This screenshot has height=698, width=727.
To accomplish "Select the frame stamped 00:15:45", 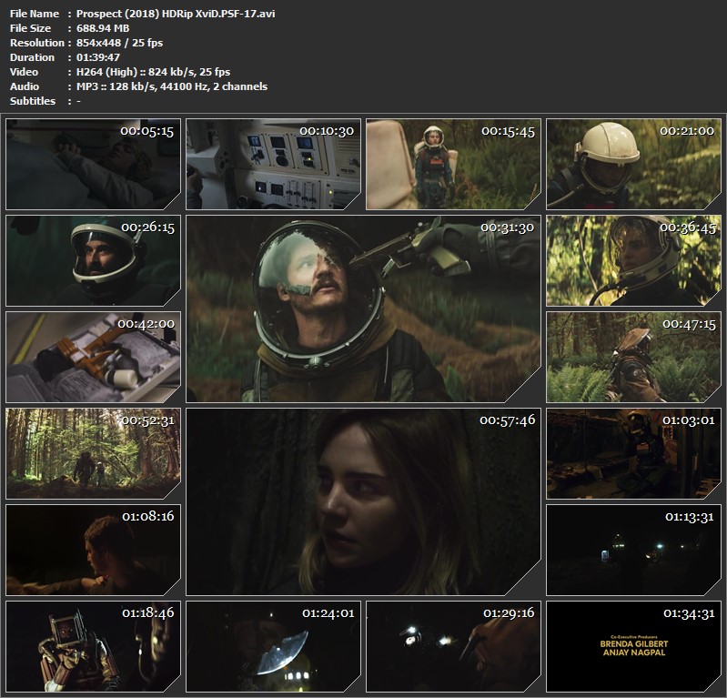I will 453,164.
